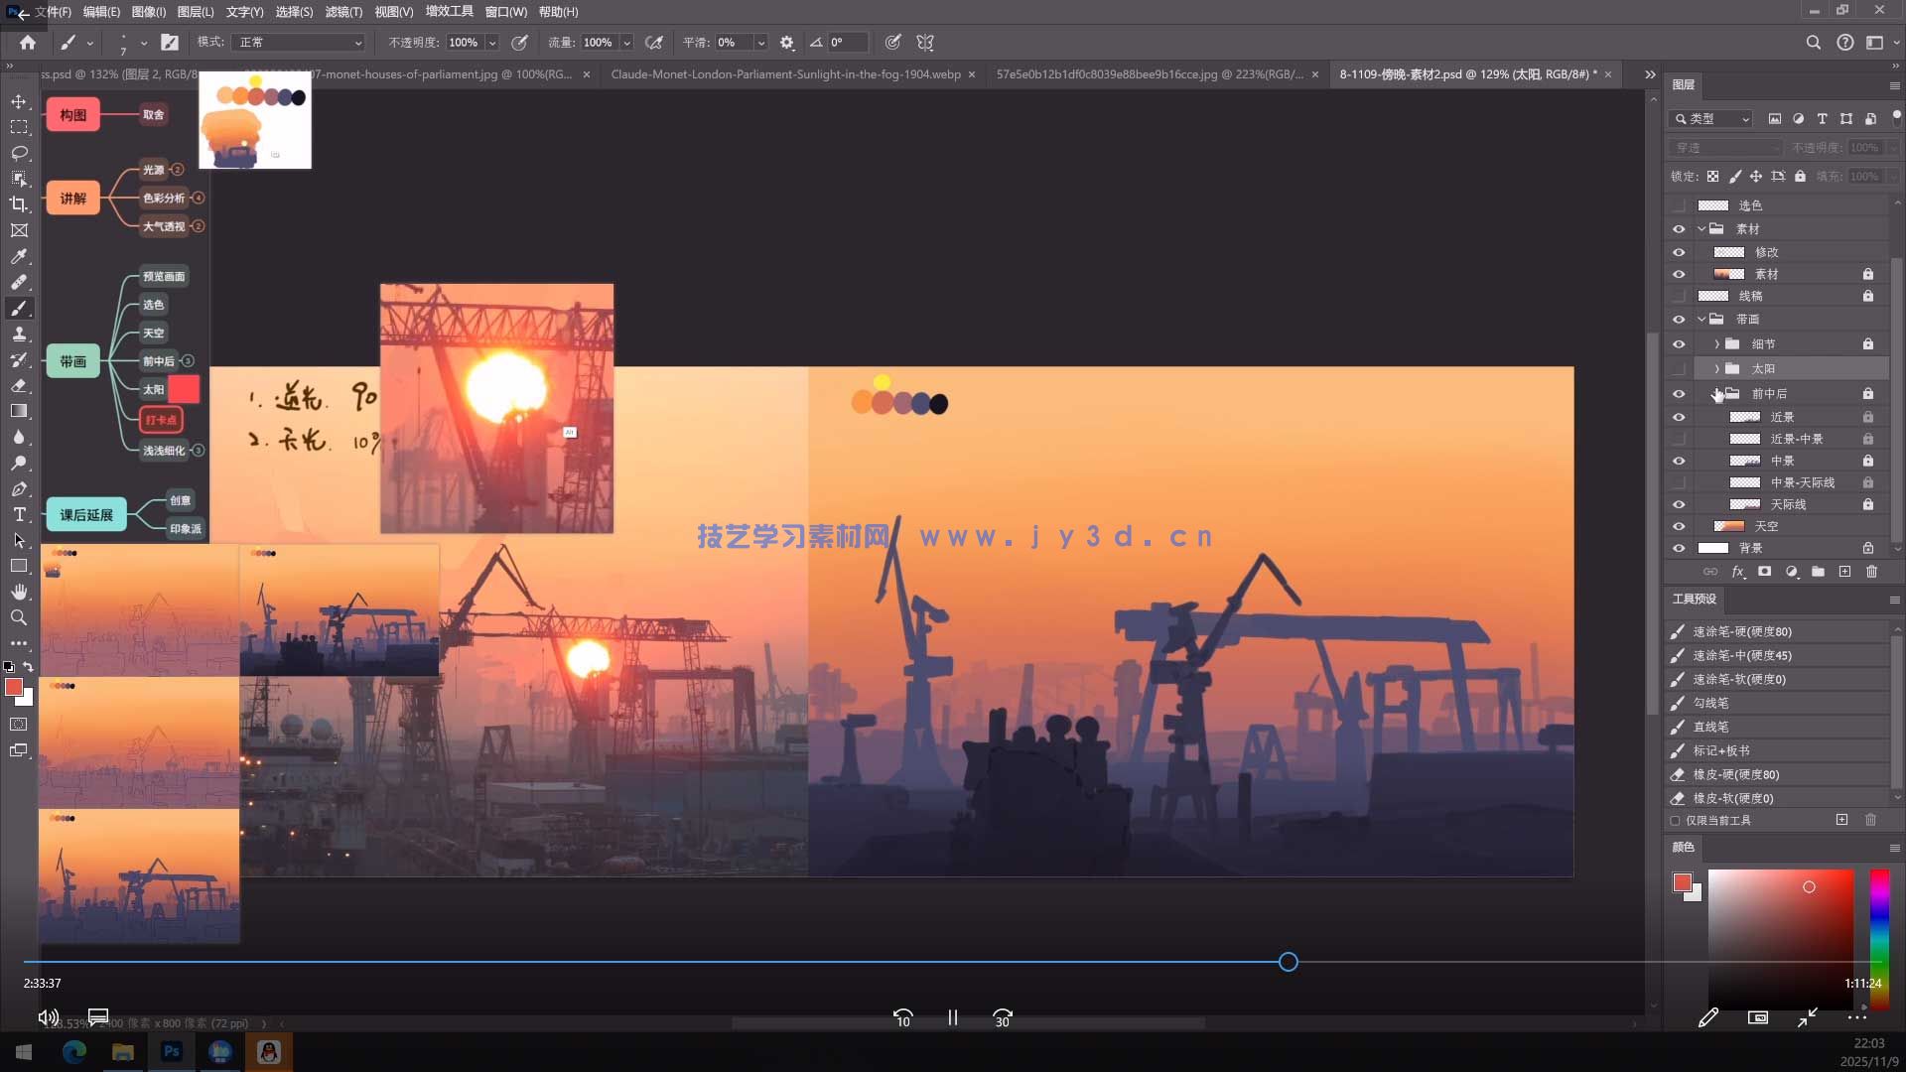This screenshot has height=1072, width=1906.
Task: Collapse the 素材 group in Layers panel
Action: pyautogui.click(x=1702, y=228)
